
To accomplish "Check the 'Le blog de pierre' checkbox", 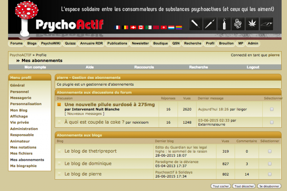I will click(270, 174).
